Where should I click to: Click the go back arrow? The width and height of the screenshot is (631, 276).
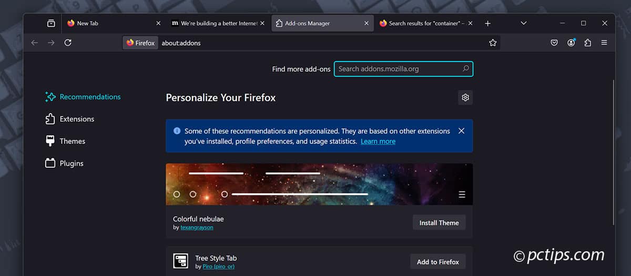tap(35, 43)
